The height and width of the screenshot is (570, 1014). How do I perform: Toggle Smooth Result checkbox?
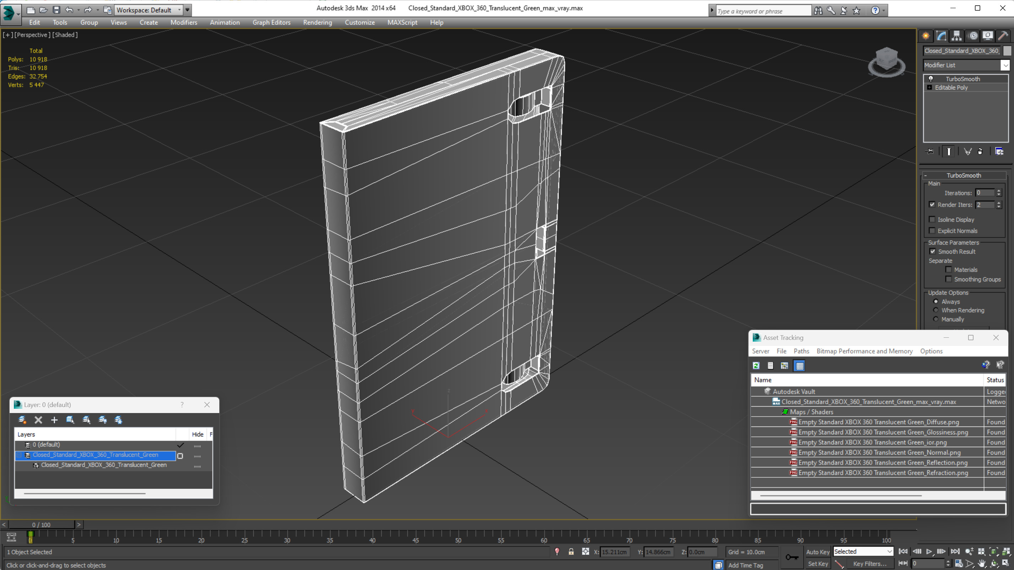coord(933,251)
